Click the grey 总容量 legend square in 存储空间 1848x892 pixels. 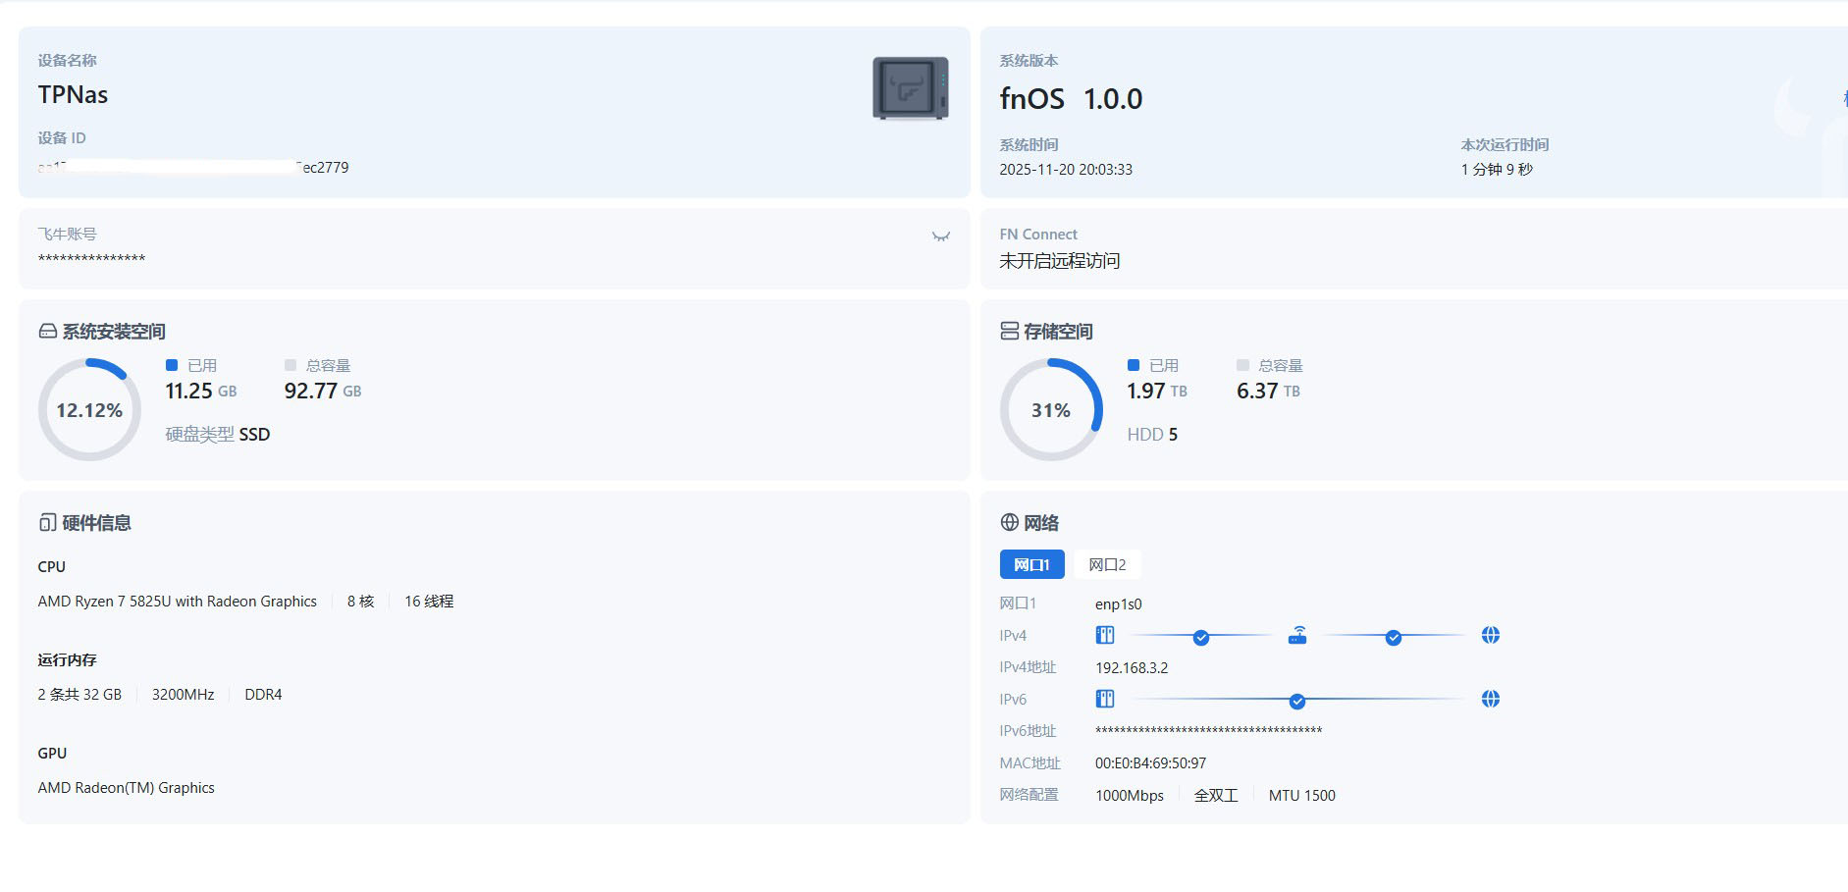point(1242,365)
